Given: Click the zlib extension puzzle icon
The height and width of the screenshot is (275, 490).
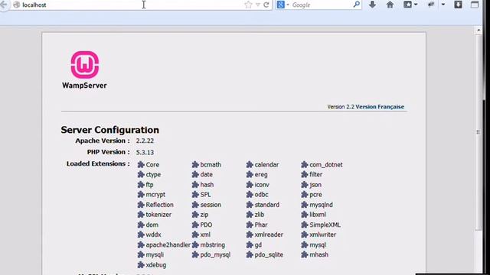Looking at the screenshot, I should (250, 215).
